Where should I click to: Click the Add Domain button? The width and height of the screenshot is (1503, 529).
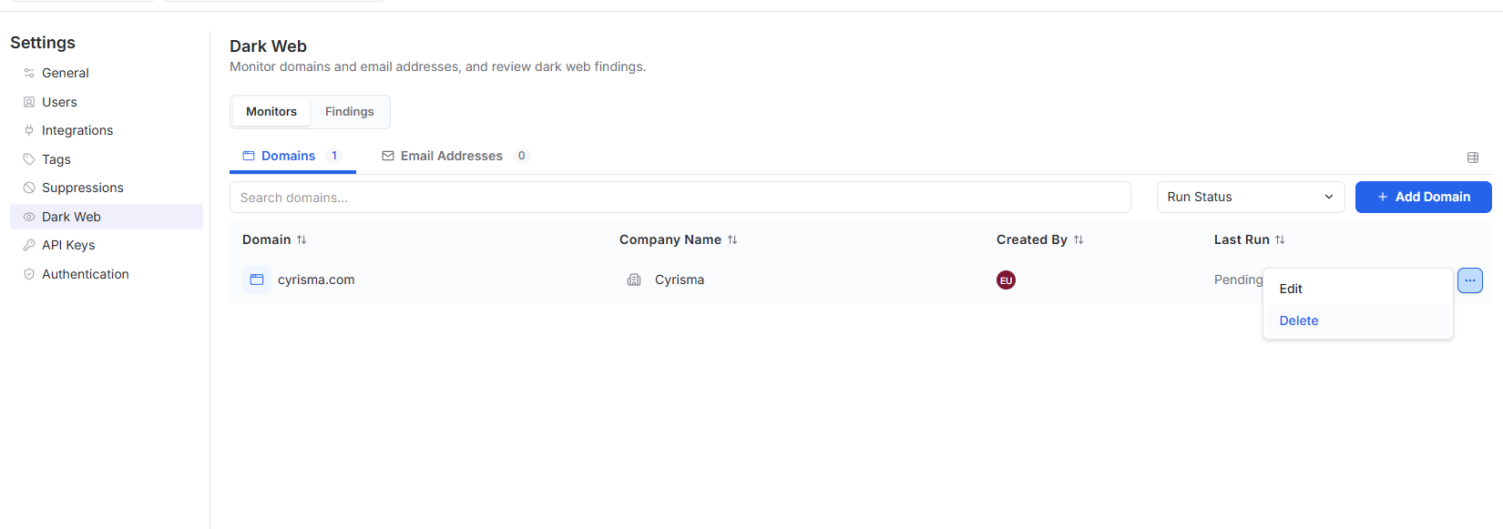pos(1423,198)
